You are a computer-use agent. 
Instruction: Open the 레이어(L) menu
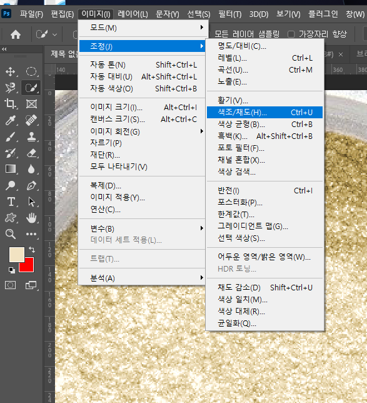click(133, 14)
